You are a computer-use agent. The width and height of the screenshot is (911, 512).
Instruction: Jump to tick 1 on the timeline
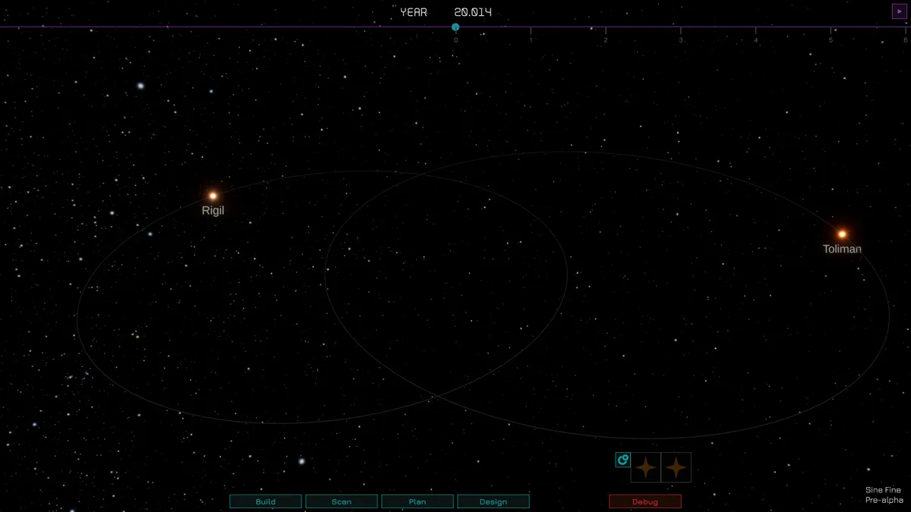pos(531,30)
